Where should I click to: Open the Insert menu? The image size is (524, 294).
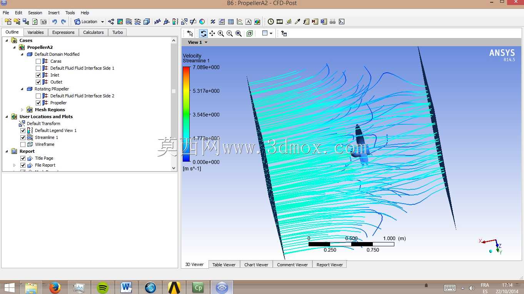(x=54, y=13)
